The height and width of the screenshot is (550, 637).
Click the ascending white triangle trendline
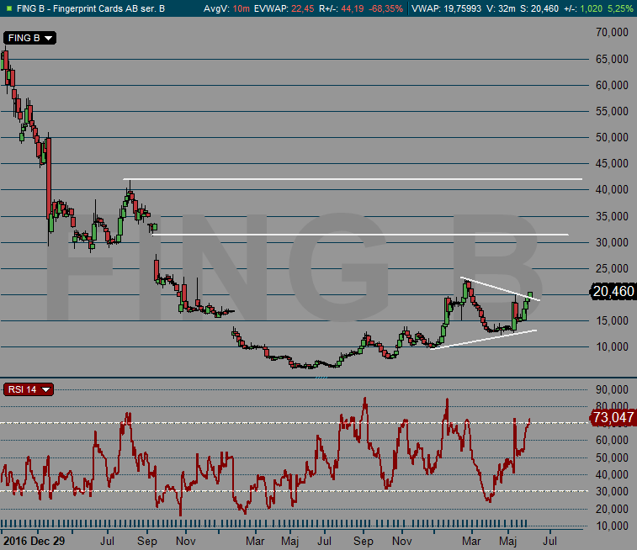(484, 340)
